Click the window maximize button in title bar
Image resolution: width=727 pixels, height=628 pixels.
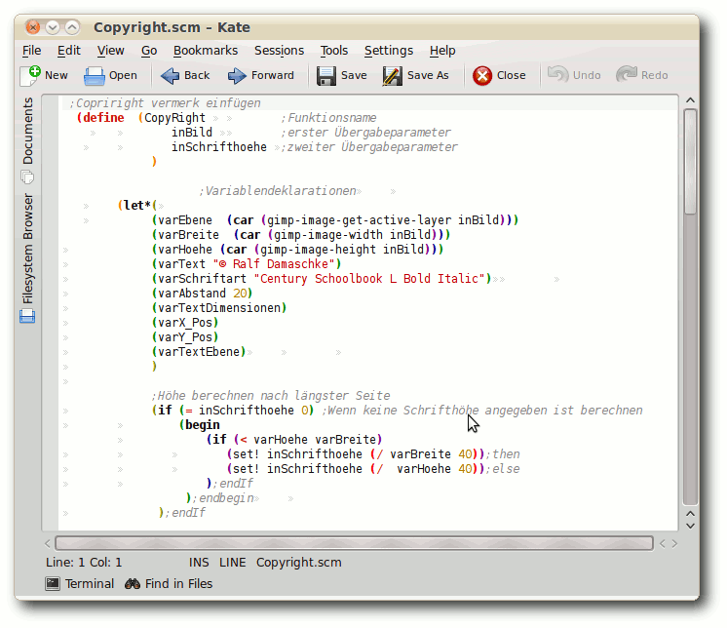pos(72,27)
